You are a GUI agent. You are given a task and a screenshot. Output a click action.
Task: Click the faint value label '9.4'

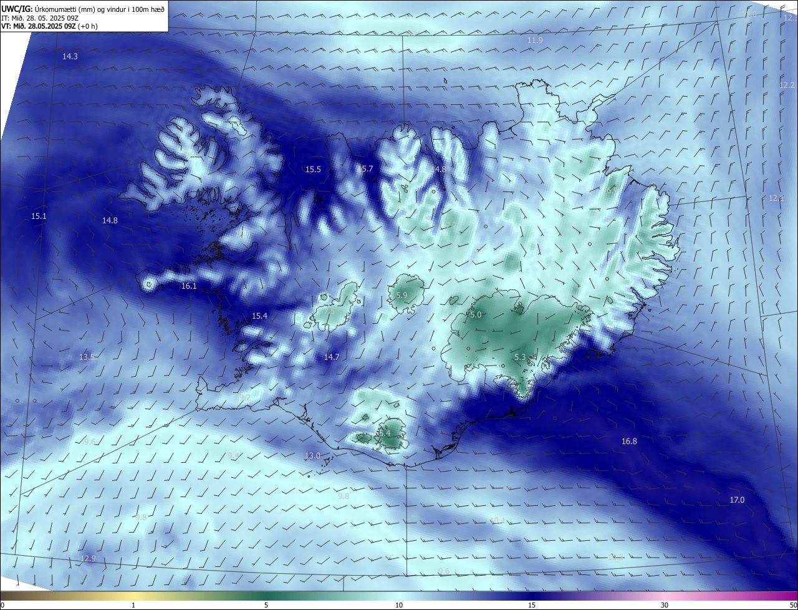coord(233,456)
